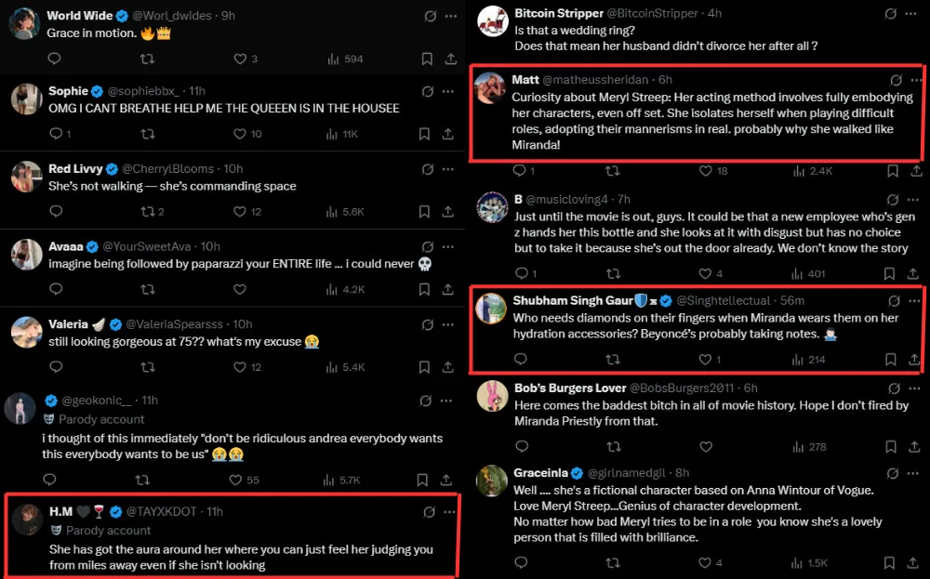
Task: Toggle like on Matt's Meryl Streep tweet
Action: 706,171
